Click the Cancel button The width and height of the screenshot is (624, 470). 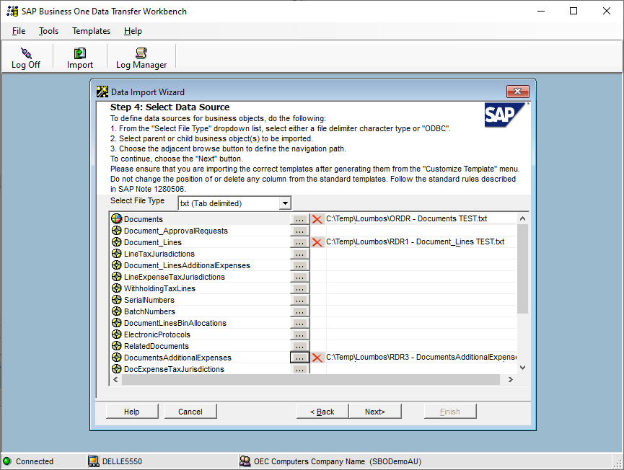click(x=190, y=412)
